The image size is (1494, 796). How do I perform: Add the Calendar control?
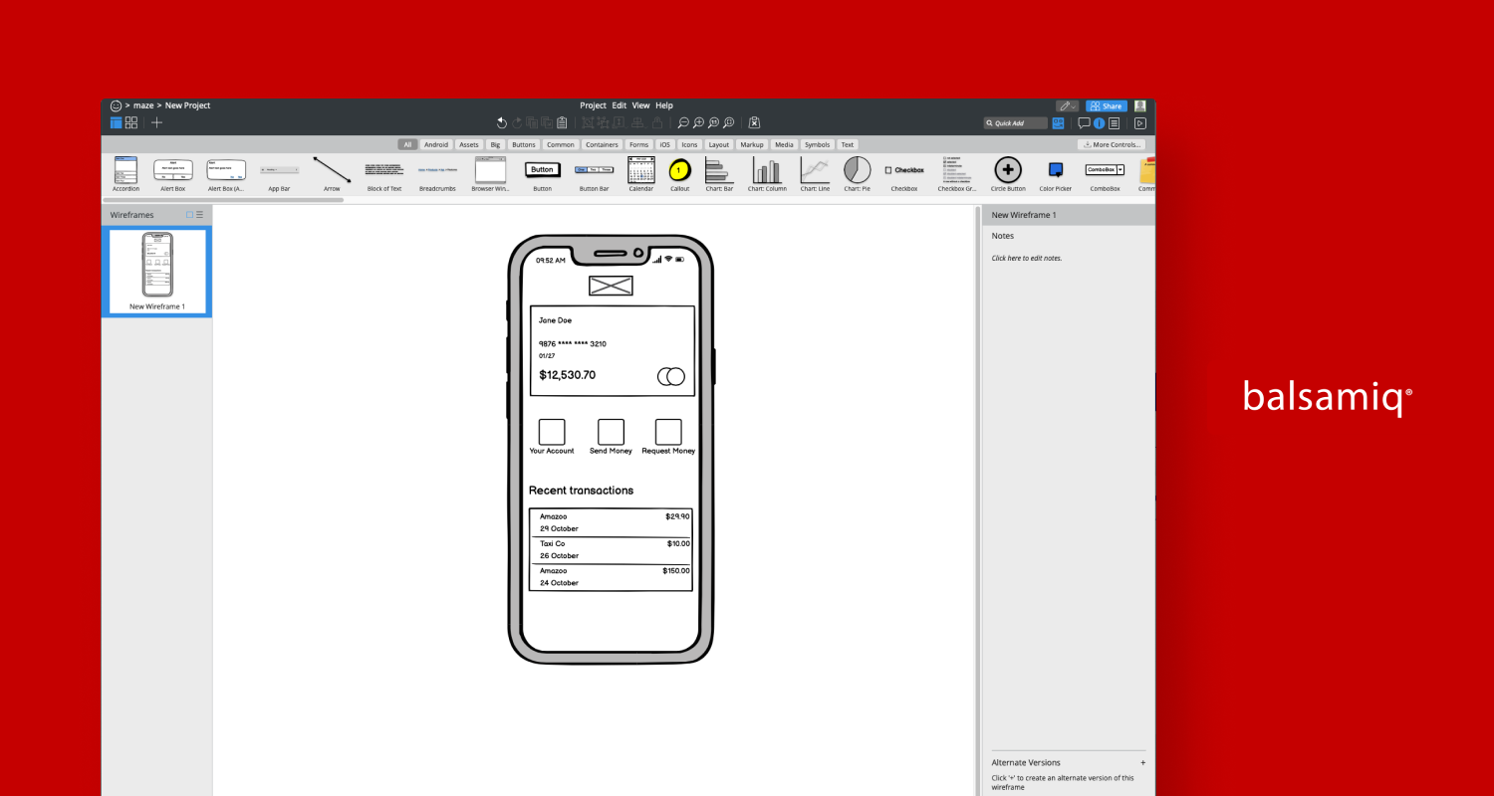point(641,174)
